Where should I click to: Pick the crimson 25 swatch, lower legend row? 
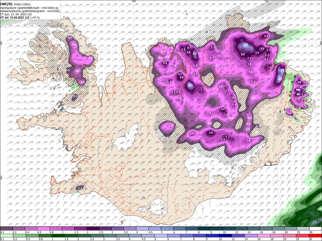303,235
